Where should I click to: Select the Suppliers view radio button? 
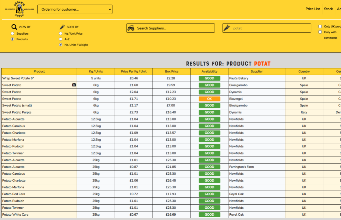(12, 34)
